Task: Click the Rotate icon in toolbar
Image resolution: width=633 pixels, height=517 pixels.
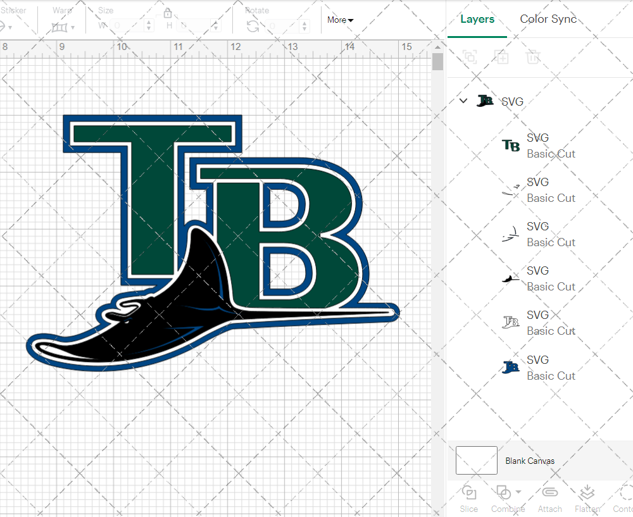Action: pyautogui.click(x=253, y=26)
